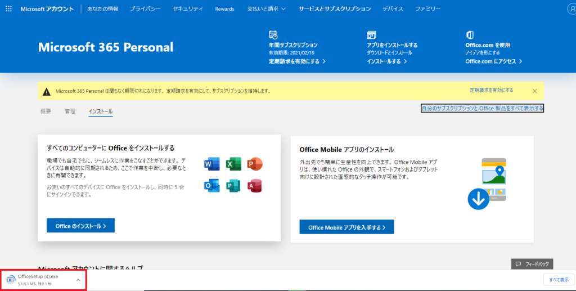Click インストールする link in header

387,61
